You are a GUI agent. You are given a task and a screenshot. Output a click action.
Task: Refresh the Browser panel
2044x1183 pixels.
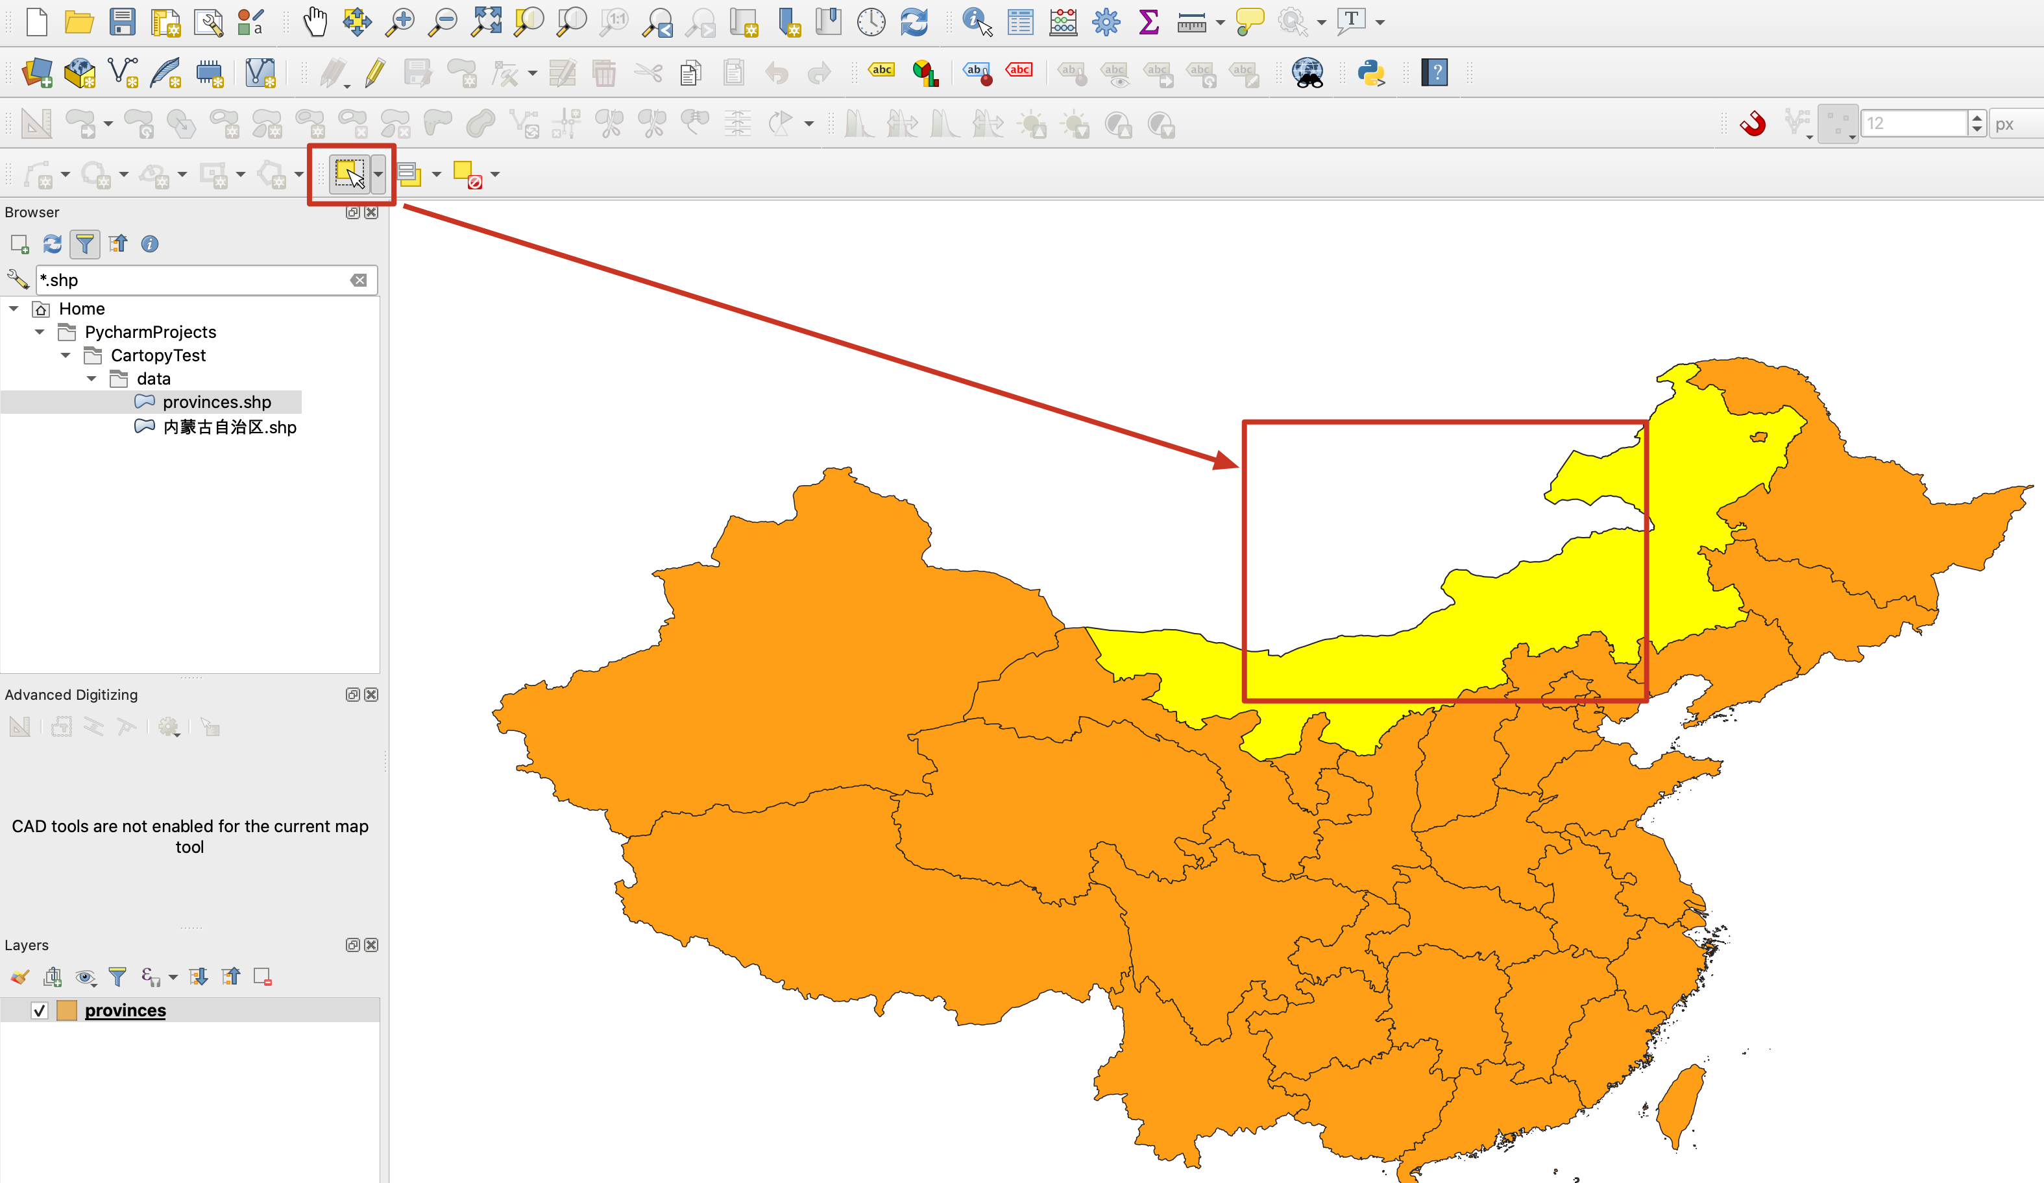pos(53,244)
